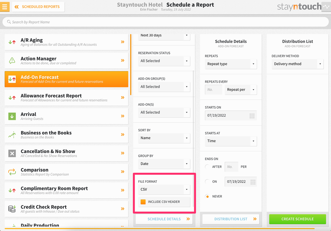Focus the Search by Report Name field
The width and height of the screenshot is (331, 231).
pos(165,22)
